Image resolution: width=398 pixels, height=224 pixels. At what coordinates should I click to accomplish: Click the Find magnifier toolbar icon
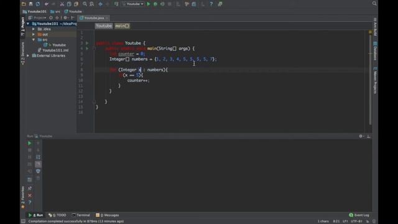[x=85, y=4]
